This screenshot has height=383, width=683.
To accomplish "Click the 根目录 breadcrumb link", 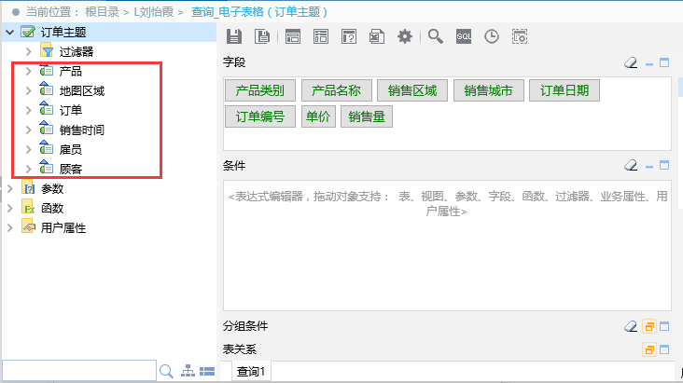I will pos(102,12).
